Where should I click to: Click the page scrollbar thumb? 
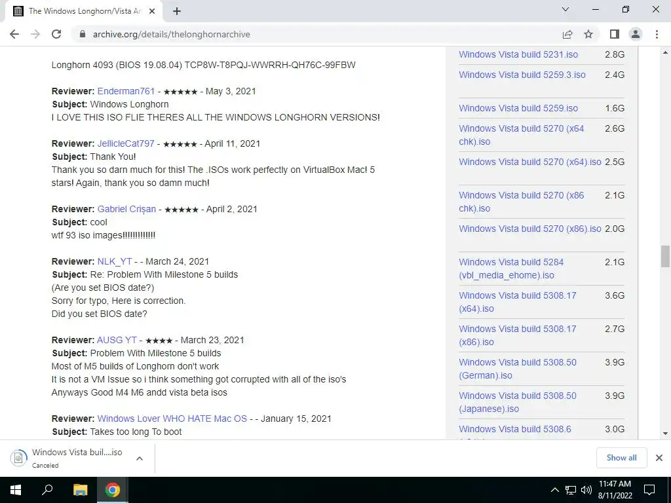665,256
